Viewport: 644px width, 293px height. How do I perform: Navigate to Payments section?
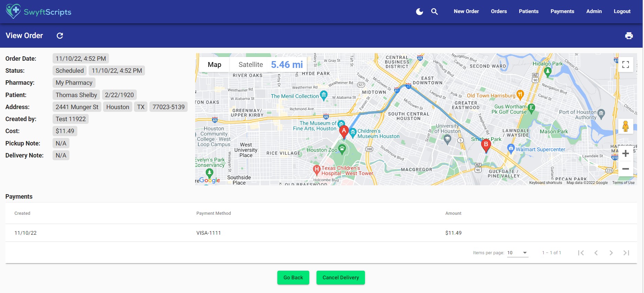point(562,11)
